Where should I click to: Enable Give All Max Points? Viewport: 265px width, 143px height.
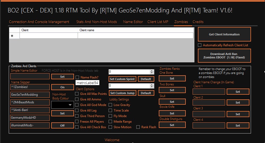[x=77, y=94]
